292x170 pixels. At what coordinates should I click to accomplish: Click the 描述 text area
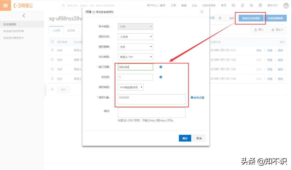pos(151,113)
